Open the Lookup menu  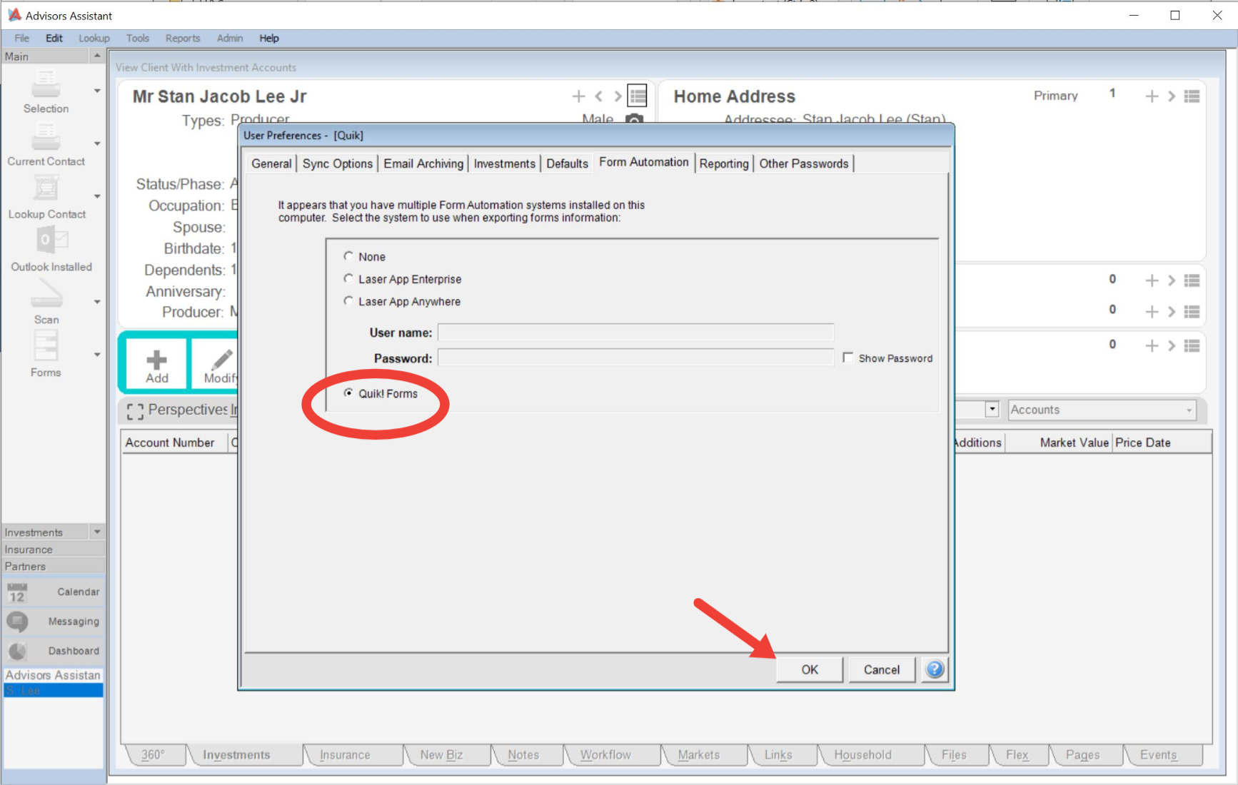[x=94, y=39]
